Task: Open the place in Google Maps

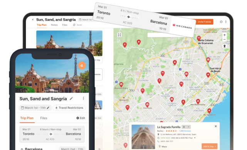Action: (163, 147)
